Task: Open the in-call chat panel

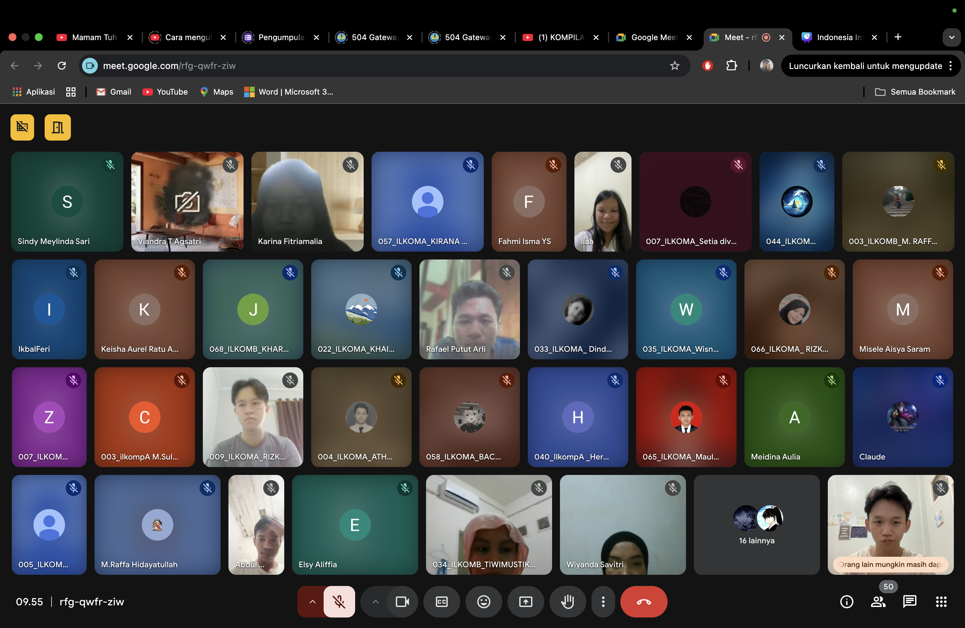Action: 910,602
